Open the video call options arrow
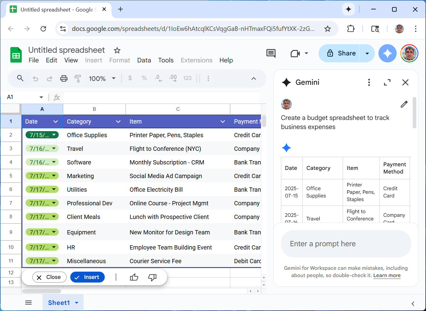 tap(306, 53)
